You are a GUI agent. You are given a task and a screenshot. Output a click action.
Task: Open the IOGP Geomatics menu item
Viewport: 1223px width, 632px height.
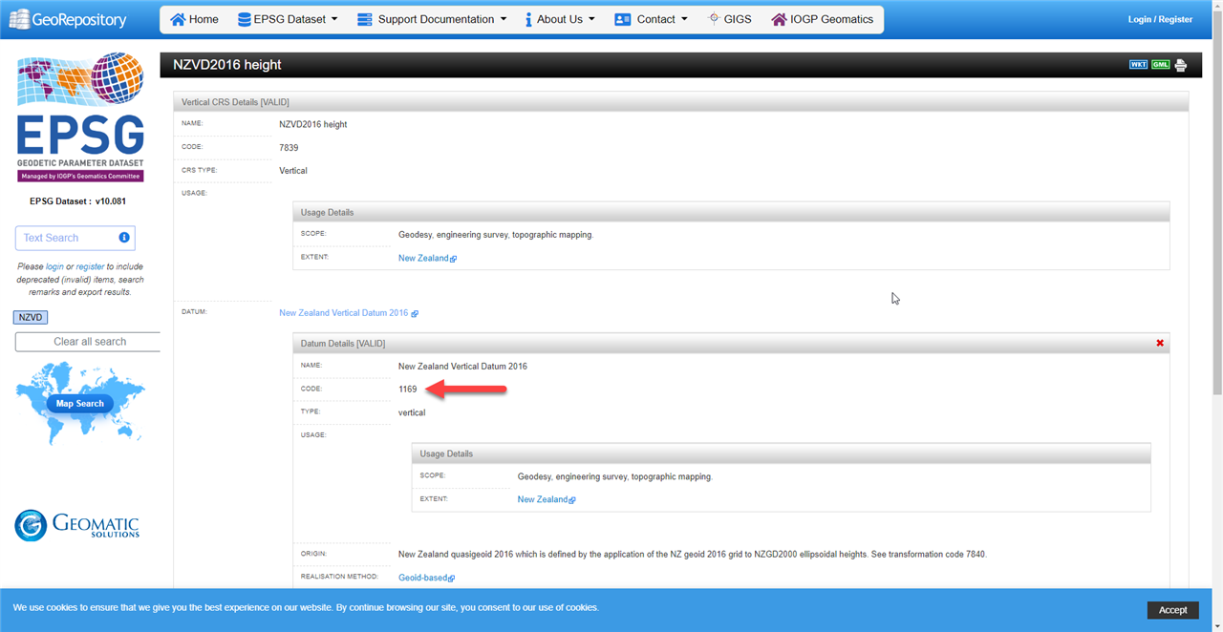[822, 19]
